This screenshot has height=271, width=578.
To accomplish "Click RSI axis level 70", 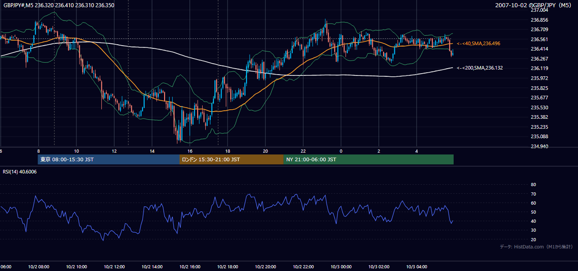I will pos(533,194).
